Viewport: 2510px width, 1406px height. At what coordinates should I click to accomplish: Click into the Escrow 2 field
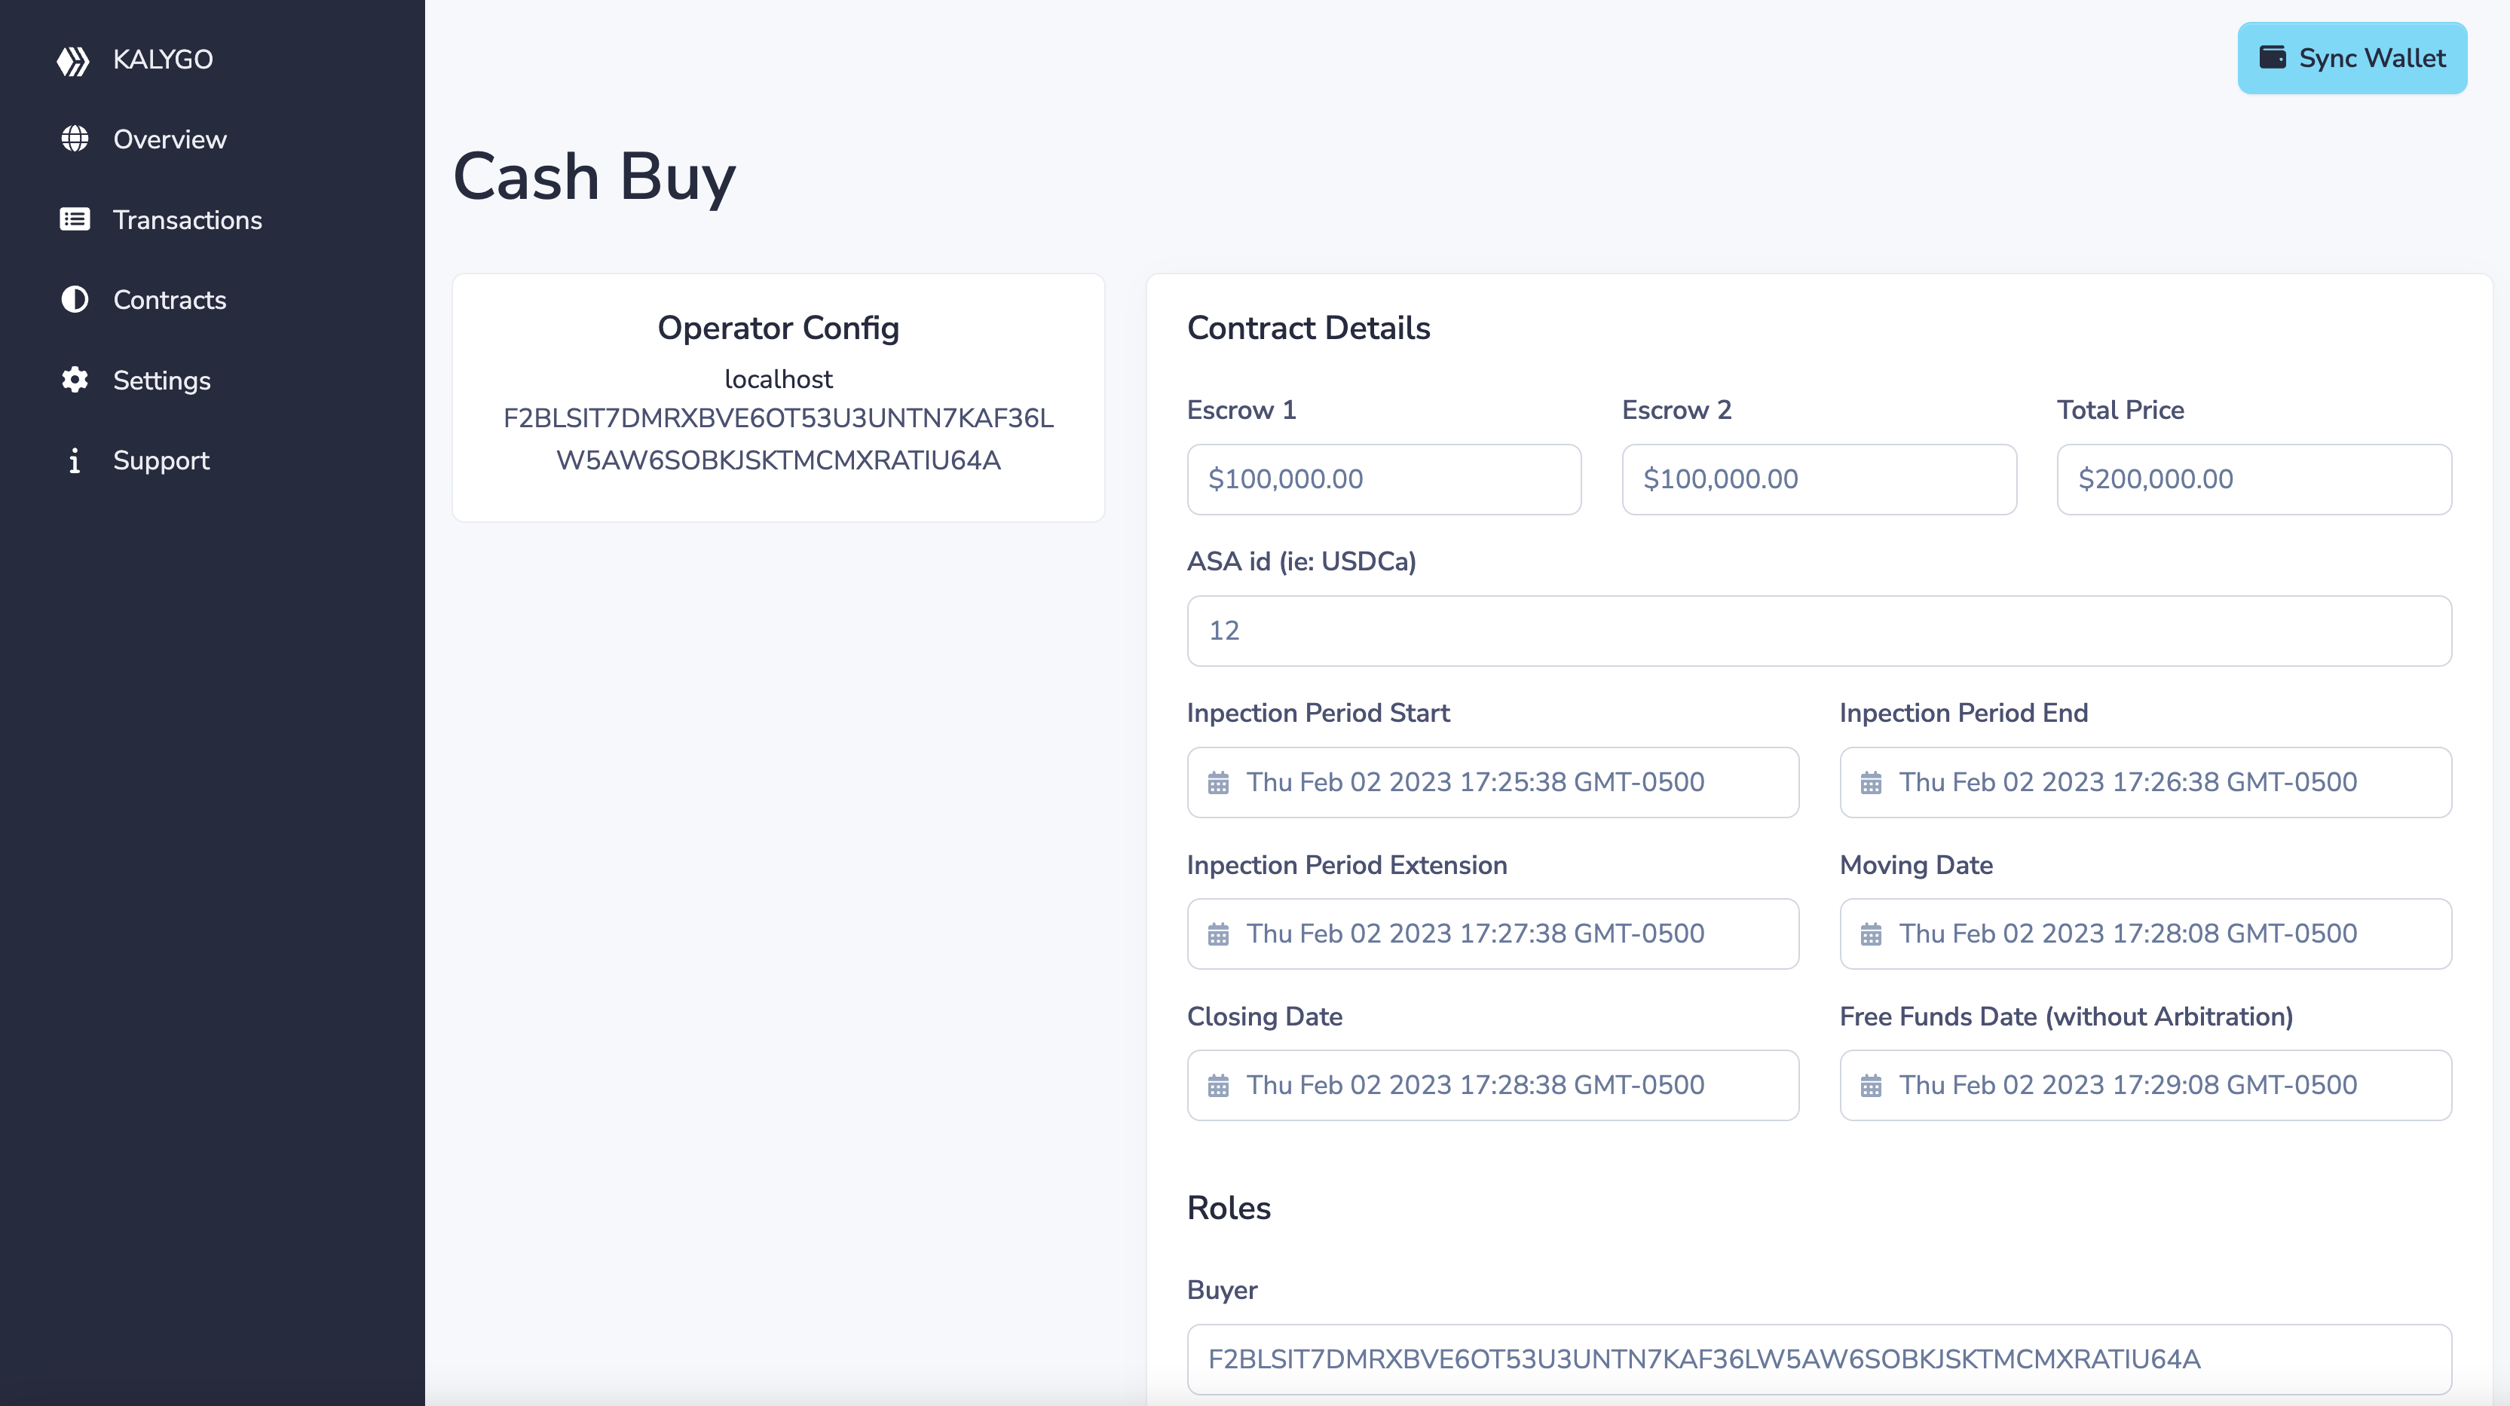coord(1818,479)
